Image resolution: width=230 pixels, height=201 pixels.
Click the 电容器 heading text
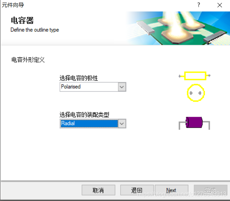pyautogui.click(x=22, y=20)
